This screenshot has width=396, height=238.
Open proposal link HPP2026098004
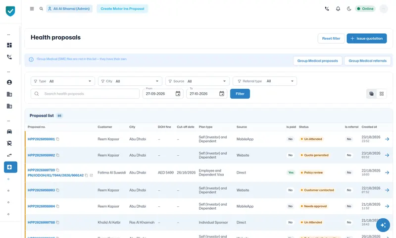coord(41,206)
